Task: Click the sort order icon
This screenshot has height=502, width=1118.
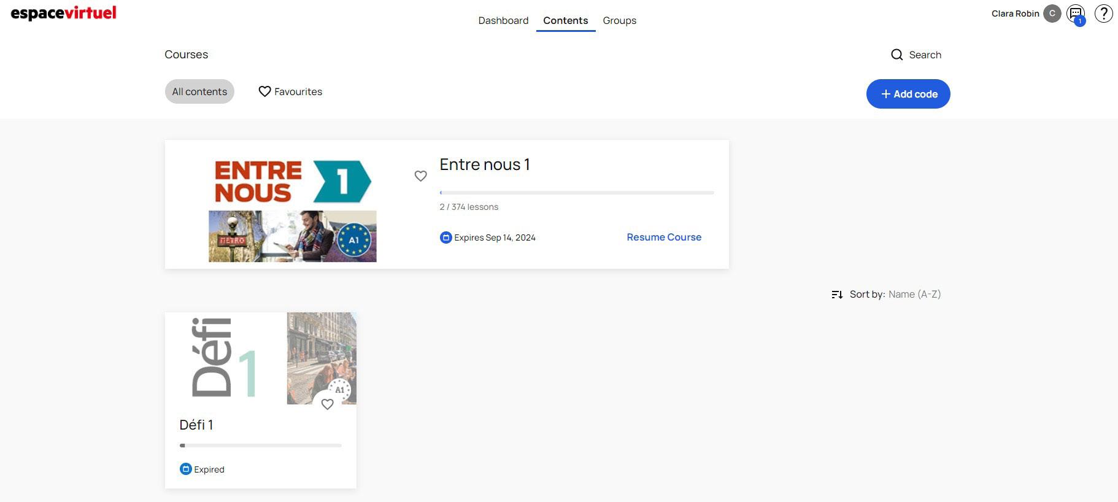Action: [837, 295]
